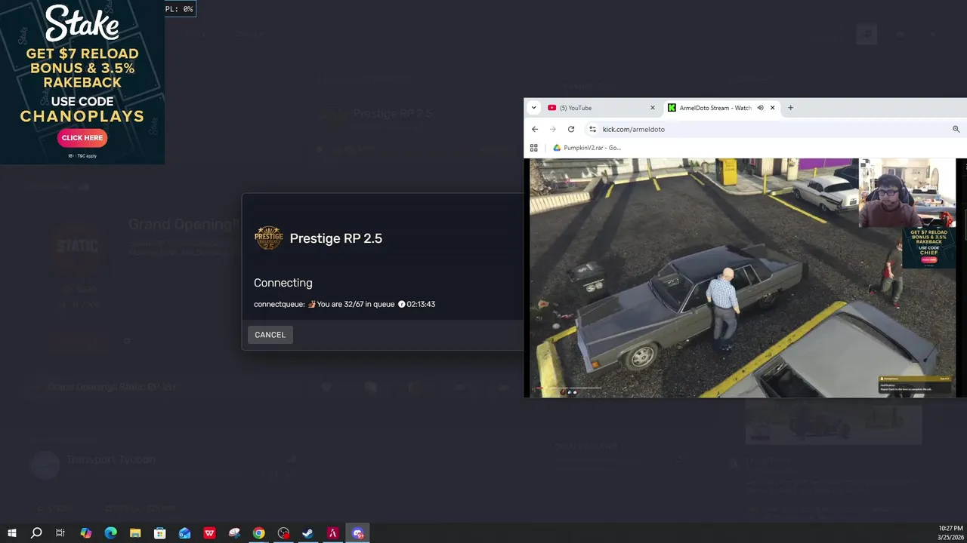The height and width of the screenshot is (543, 967).
Task: Click the Prestige RP 2.5 logo
Action: (268, 238)
